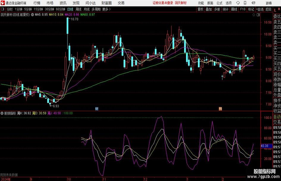
Task: Open the 版面 menu
Action: [210, 3]
